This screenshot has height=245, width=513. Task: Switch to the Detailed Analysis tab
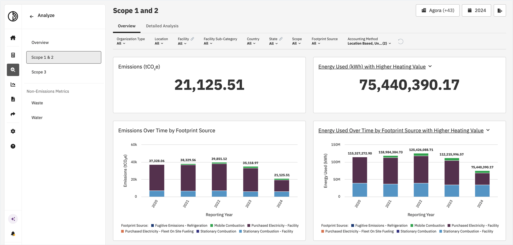[162, 26]
